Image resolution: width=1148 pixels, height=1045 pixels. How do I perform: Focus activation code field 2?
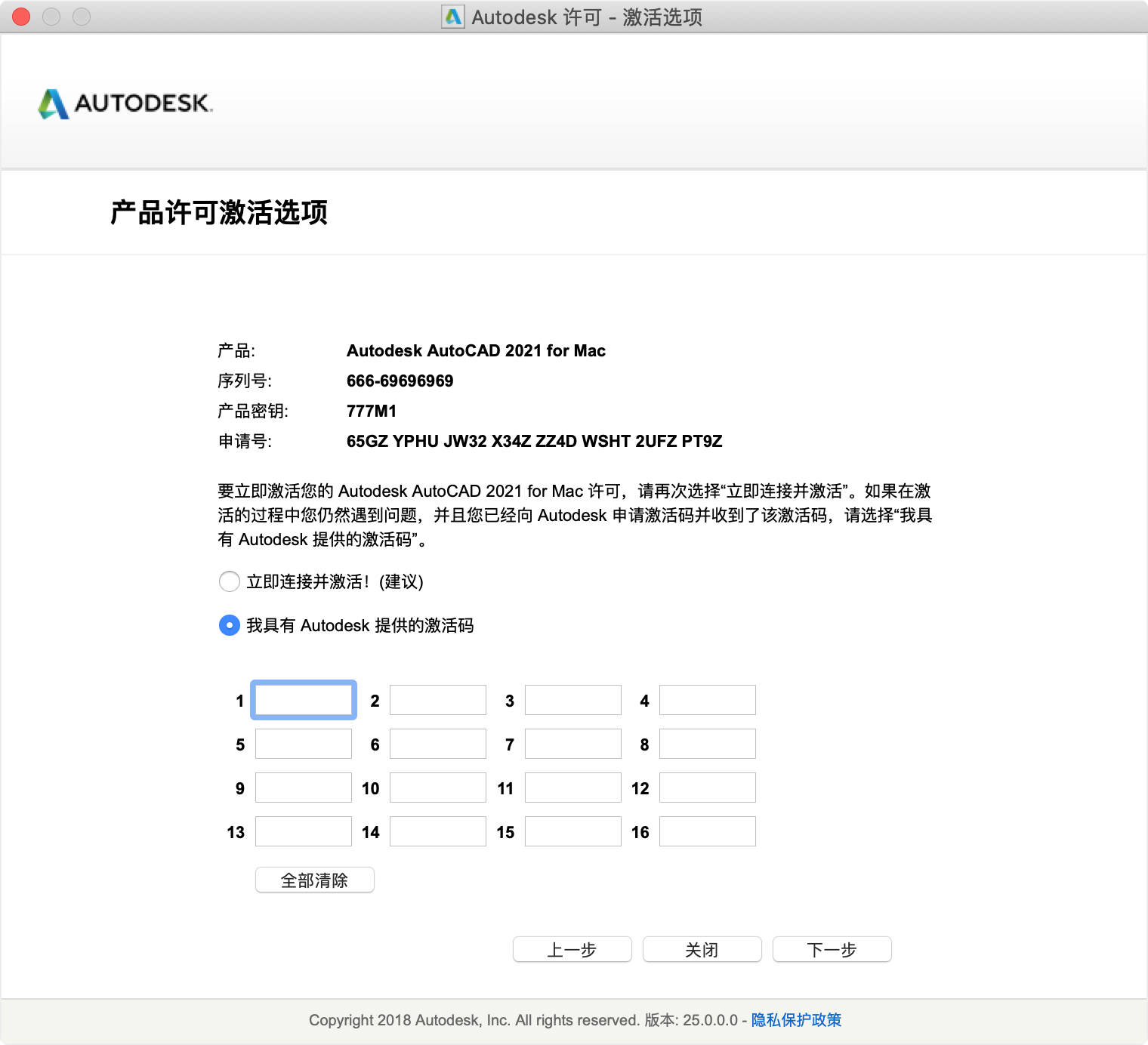coord(438,700)
